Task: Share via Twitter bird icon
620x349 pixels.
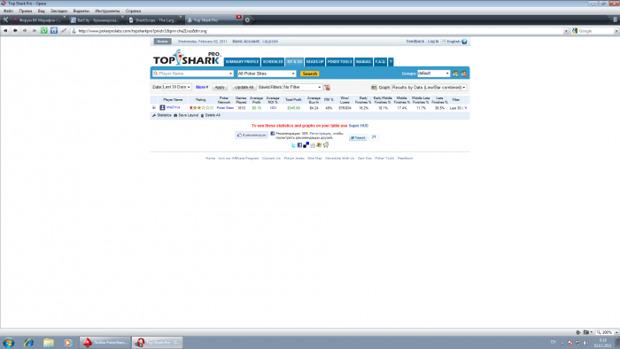Action: point(293,145)
